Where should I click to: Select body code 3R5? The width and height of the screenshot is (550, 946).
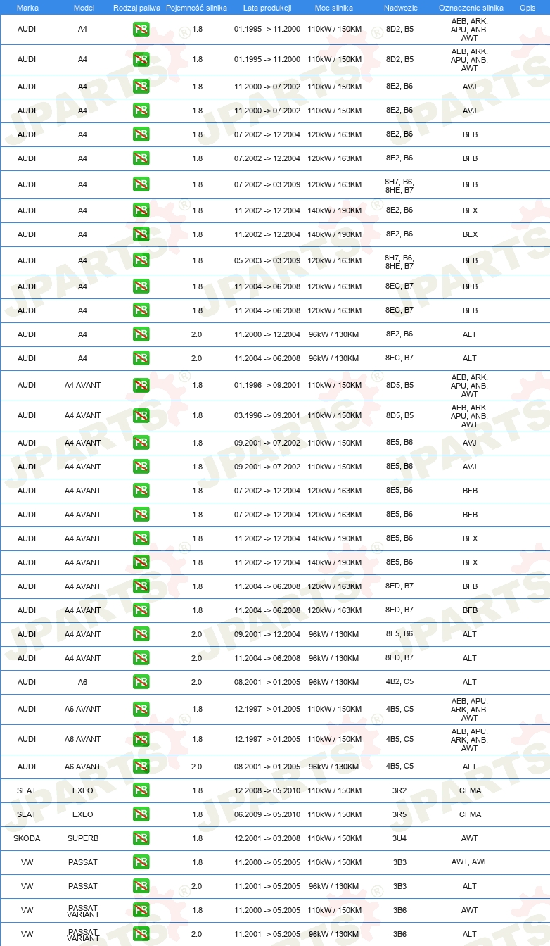pyautogui.click(x=399, y=814)
